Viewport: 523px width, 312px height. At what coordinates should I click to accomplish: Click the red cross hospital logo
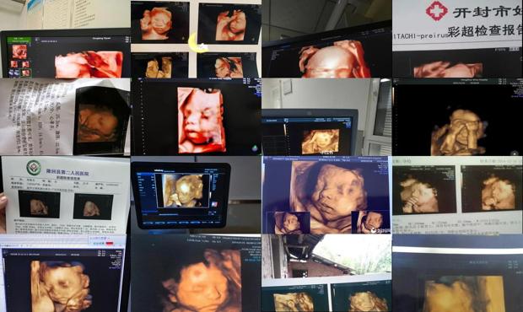pos(437,11)
